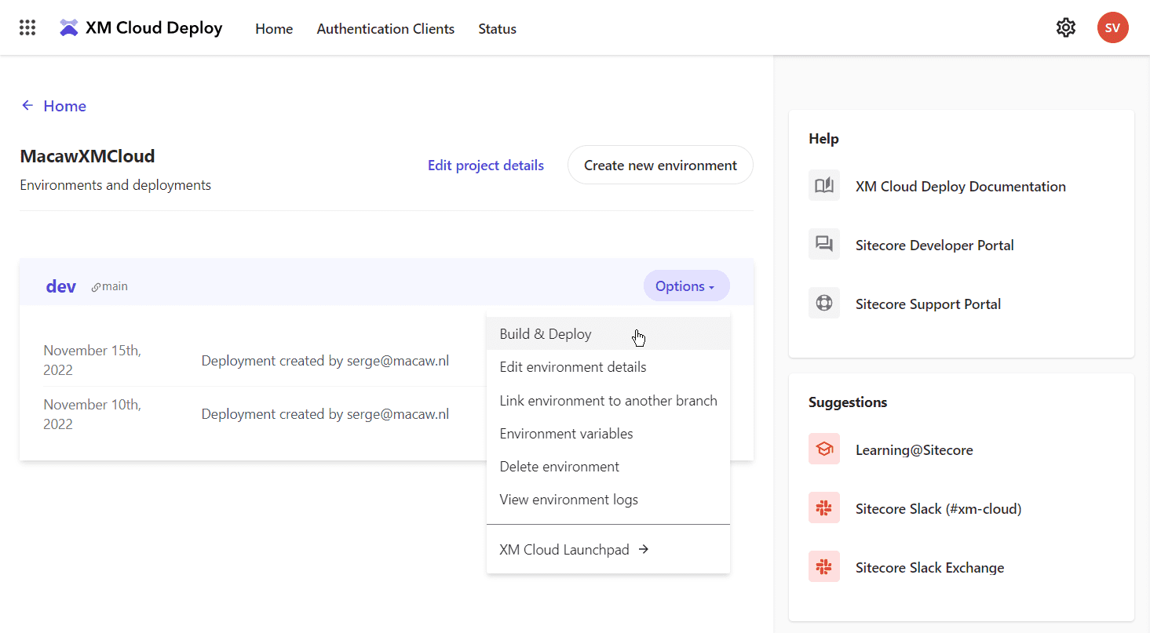
Task: Open Environment variables menu entry
Action: [x=608, y=433]
